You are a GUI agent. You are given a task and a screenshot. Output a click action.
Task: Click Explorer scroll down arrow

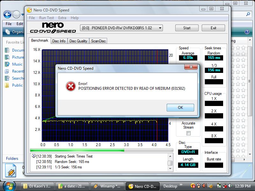pyautogui.click(x=250, y=154)
